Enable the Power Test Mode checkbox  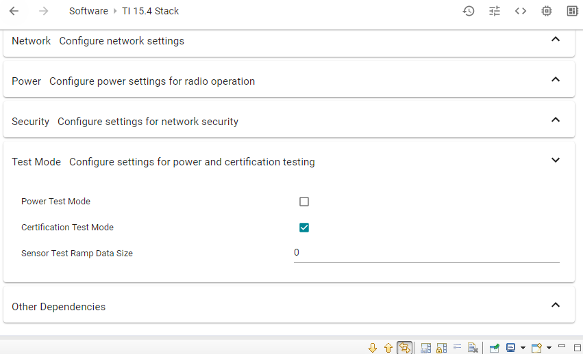click(304, 202)
